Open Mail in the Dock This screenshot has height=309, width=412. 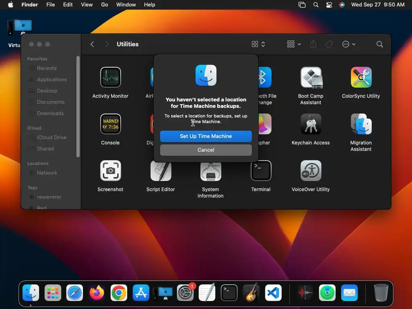[x=349, y=293]
